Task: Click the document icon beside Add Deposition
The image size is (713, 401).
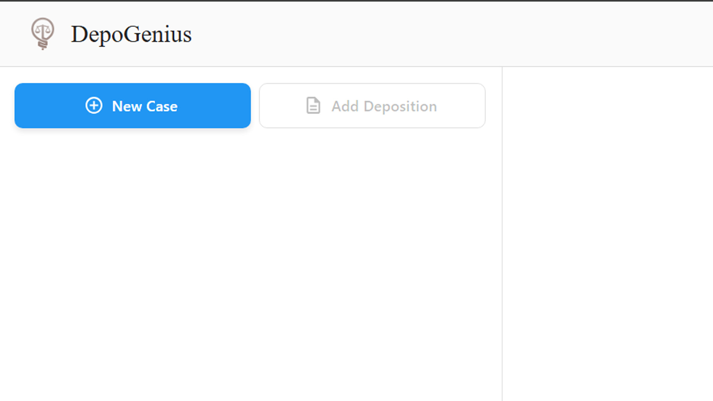Action: click(313, 106)
